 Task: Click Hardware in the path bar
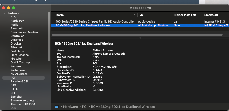70,107
